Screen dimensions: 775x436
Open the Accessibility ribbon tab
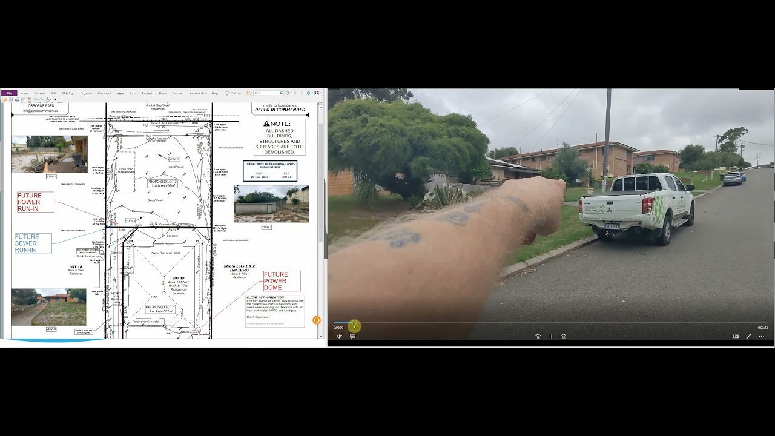[x=198, y=93]
